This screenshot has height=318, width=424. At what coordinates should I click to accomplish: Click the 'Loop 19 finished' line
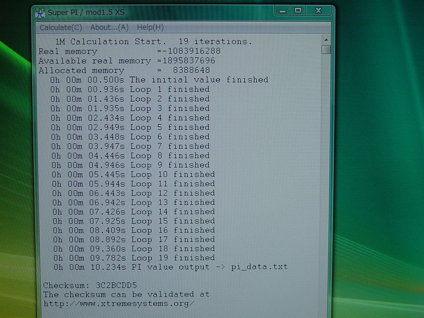pos(135,258)
